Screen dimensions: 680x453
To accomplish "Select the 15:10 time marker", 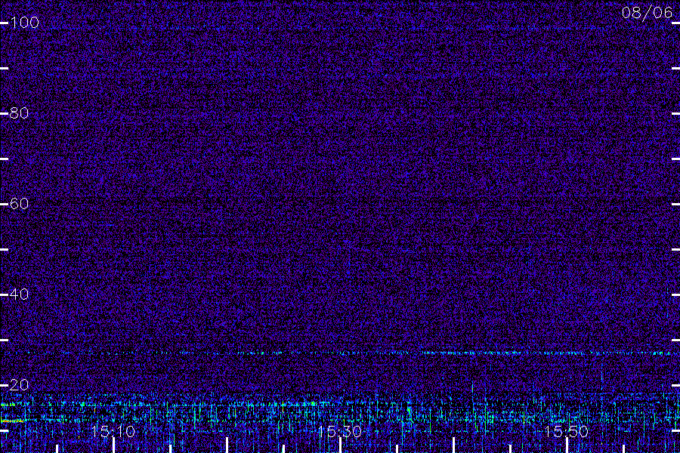I will 113,432.
